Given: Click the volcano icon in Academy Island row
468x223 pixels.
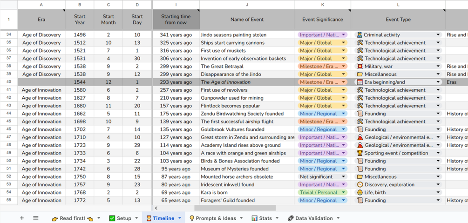Looking at the screenshot, I should click(x=359, y=145).
